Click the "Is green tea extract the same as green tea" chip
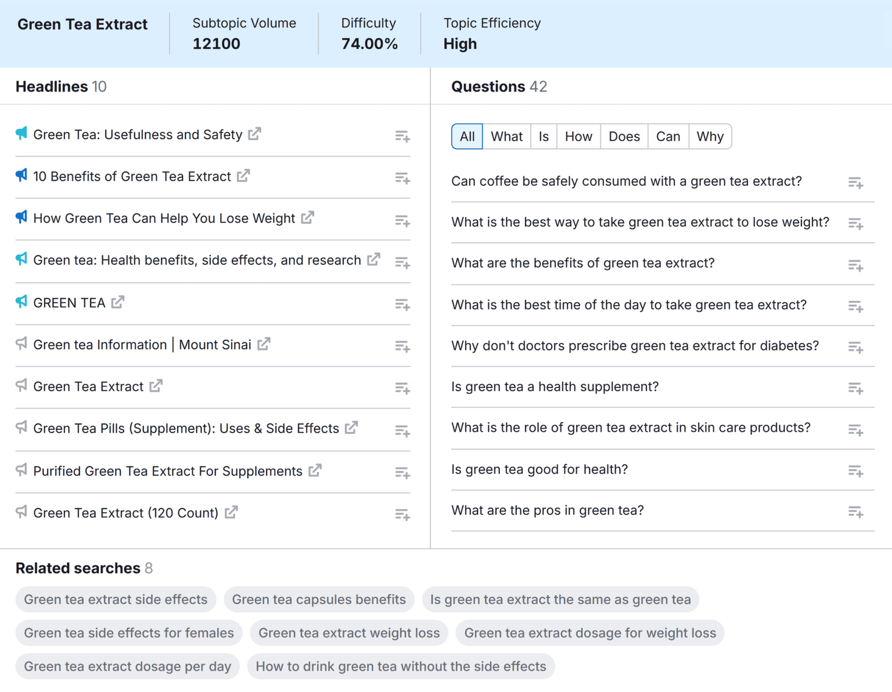The image size is (892, 692). (560, 600)
